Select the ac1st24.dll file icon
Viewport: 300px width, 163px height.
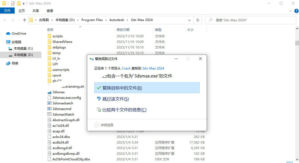[49, 126]
